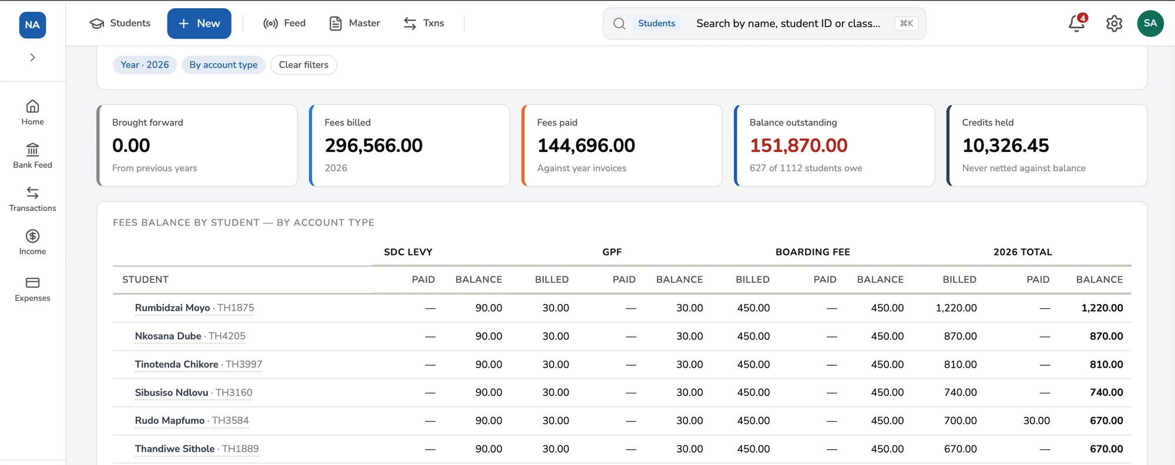
Task: Open student Thandiwe Sithole TH1889
Action: point(197,449)
